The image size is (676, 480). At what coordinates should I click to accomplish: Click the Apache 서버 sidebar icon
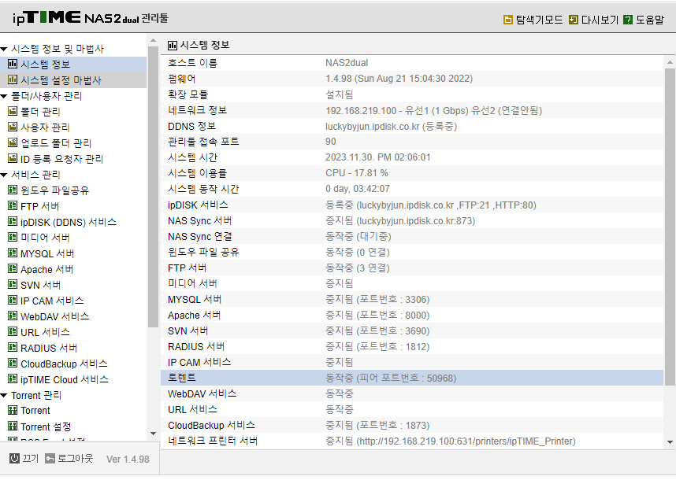point(13,269)
